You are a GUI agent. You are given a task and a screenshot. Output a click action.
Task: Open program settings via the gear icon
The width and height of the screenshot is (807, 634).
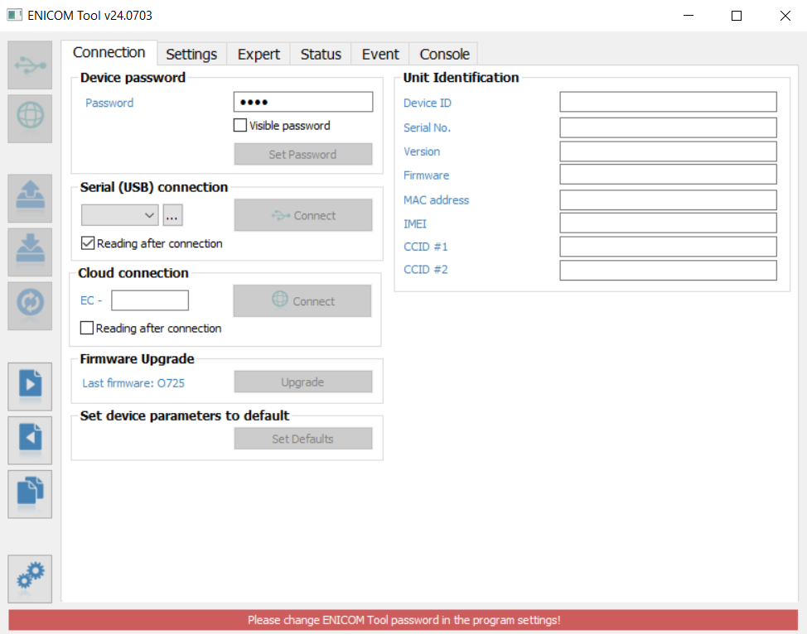click(29, 579)
